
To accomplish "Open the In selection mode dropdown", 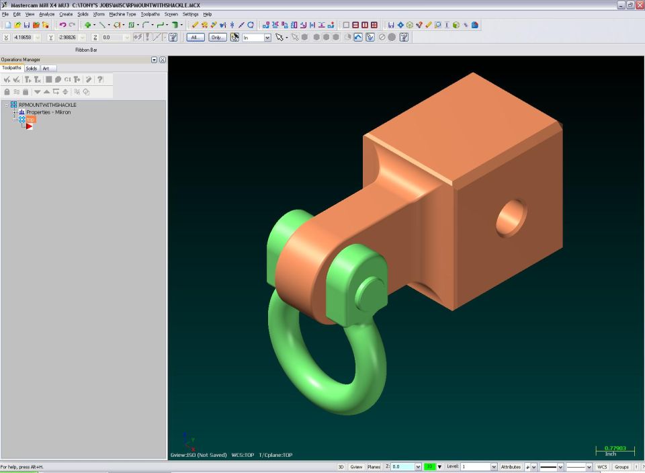I will [267, 38].
